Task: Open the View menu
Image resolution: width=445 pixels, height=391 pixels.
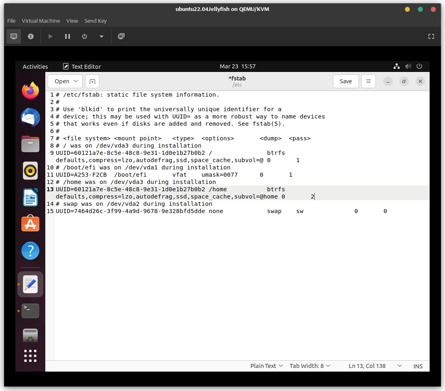Action: (x=72, y=21)
